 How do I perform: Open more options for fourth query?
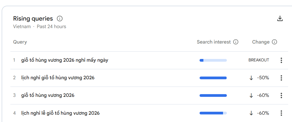point(281,113)
